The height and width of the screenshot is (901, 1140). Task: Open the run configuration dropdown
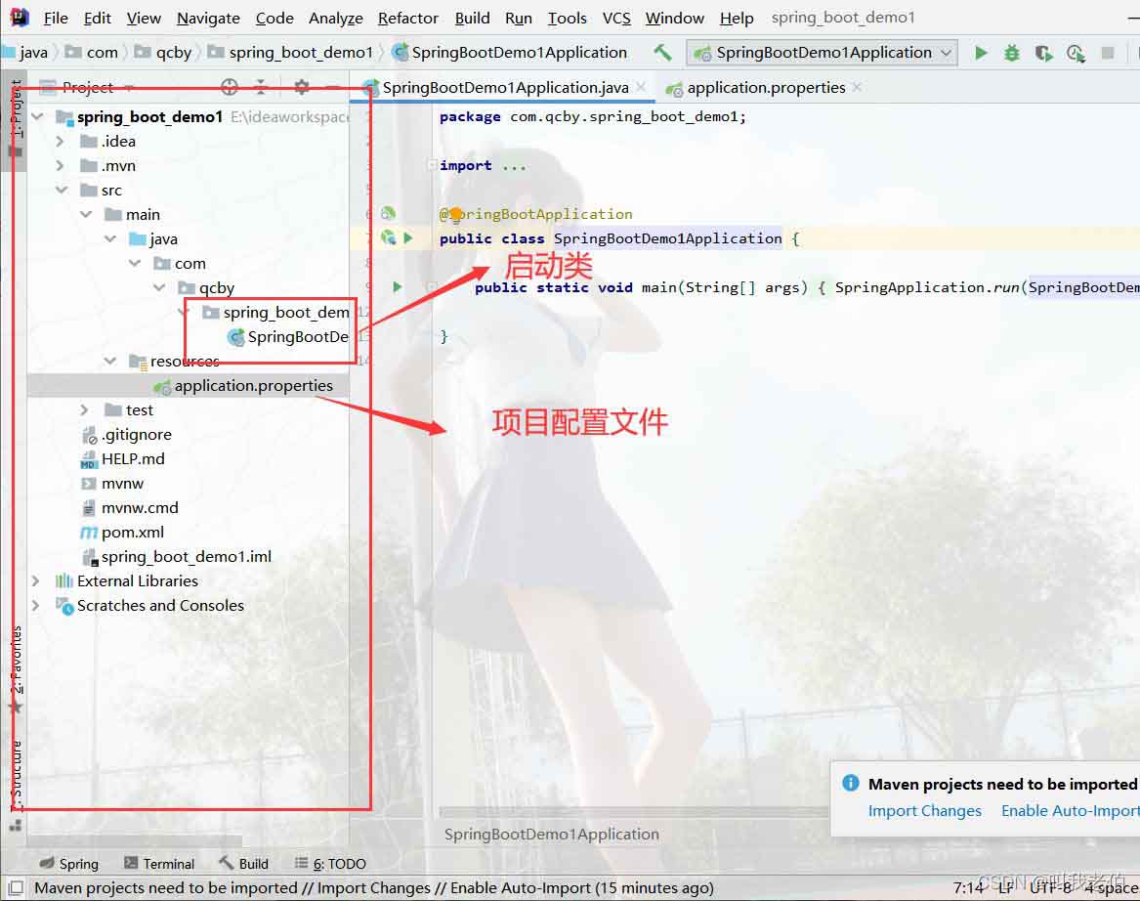pyautogui.click(x=822, y=53)
